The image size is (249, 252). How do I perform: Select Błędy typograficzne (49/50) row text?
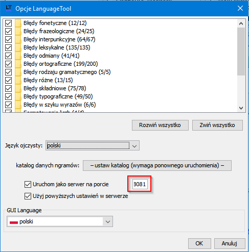tap(58, 96)
